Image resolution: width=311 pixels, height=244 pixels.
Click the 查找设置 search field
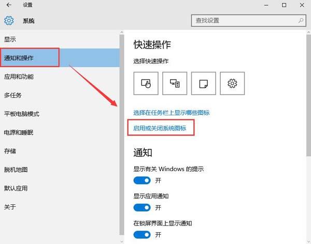[249, 20]
